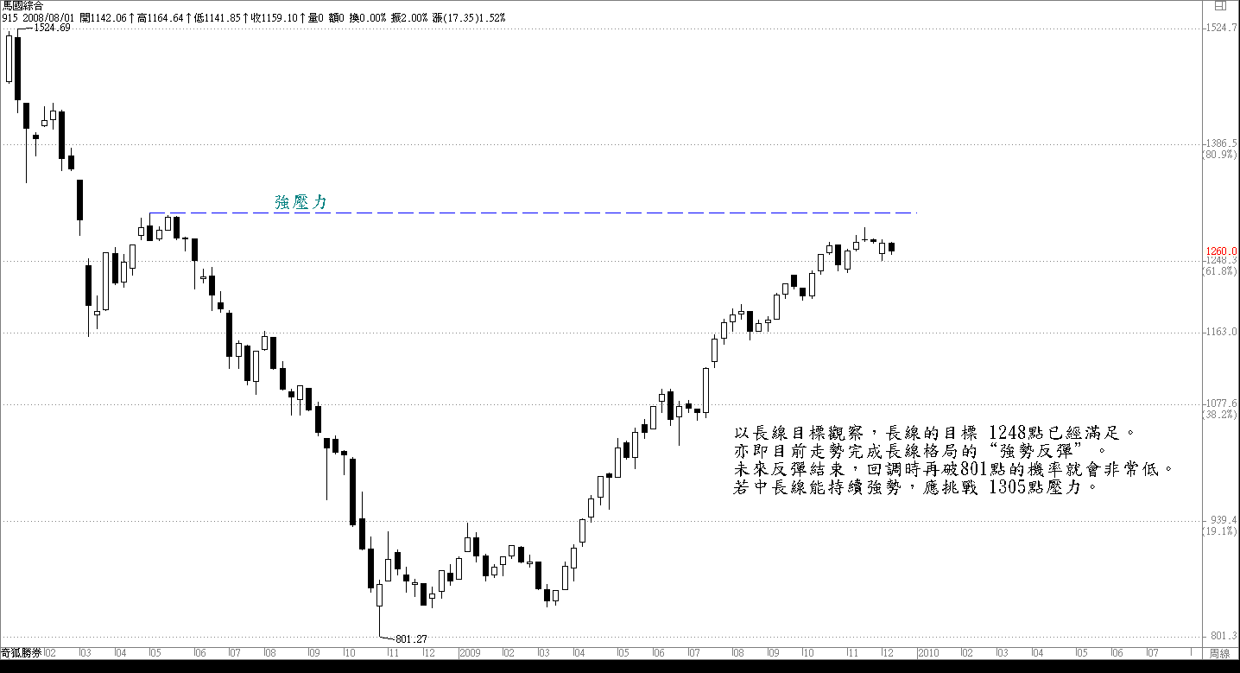Click the high price 高1164.64

pos(161,17)
